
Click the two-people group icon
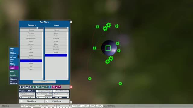(x=43, y=87)
